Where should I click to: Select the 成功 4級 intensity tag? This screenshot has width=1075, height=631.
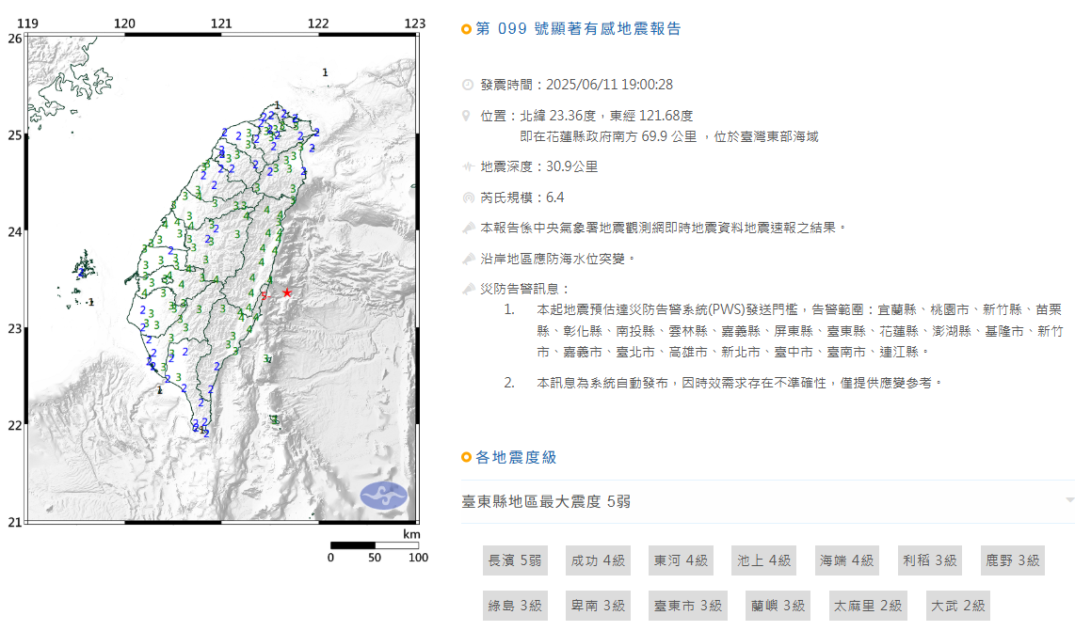coord(597,560)
